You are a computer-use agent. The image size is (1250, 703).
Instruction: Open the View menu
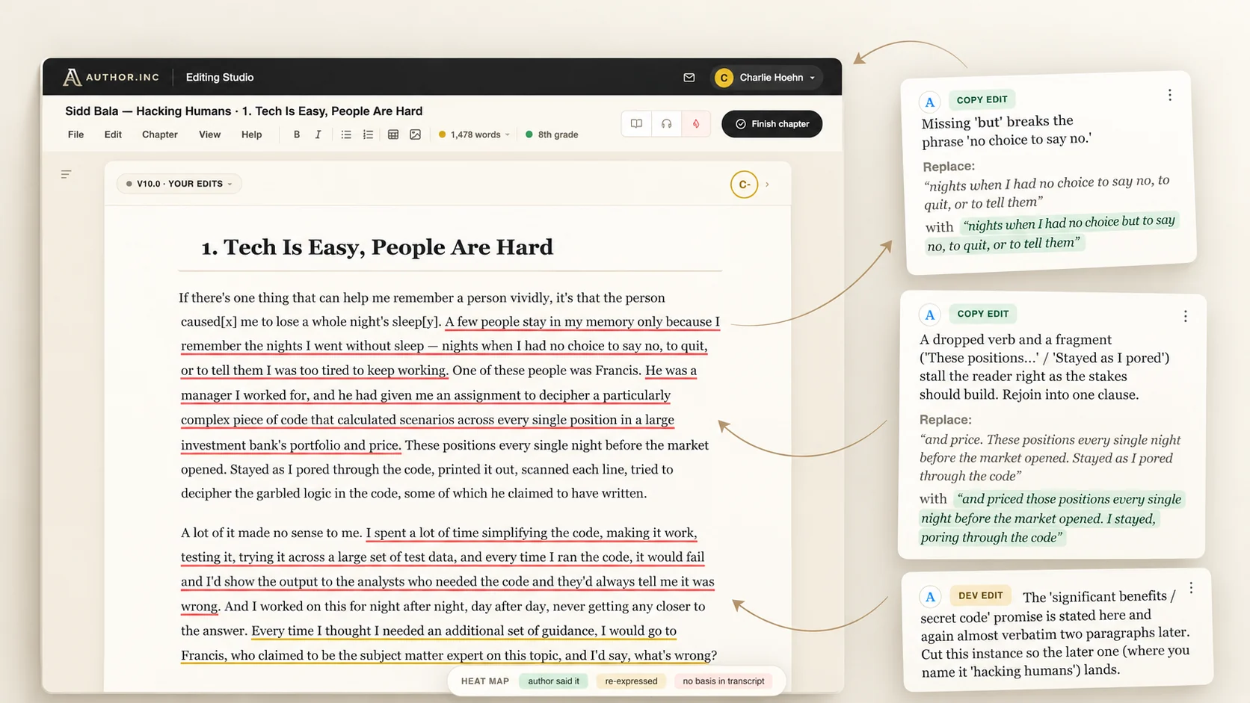209,134
